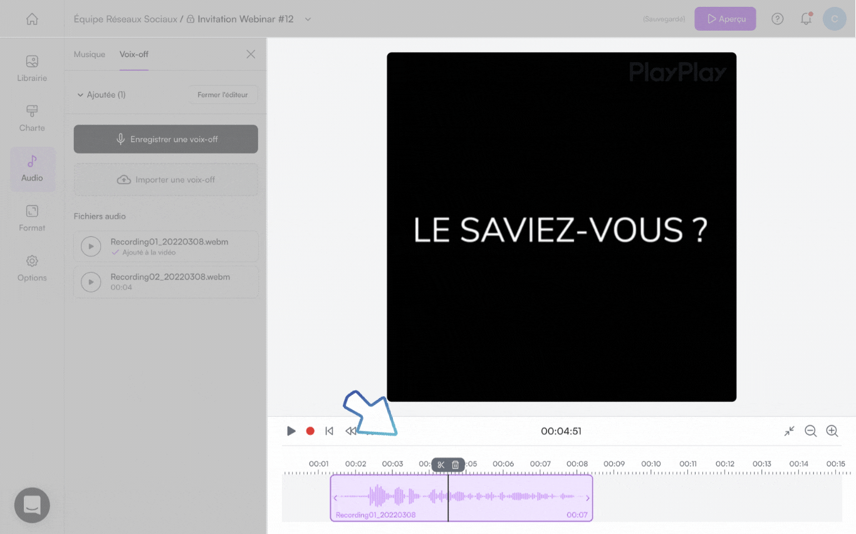Click the 00:04:51 timecode display
Image resolution: width=856 pixels, height=534 pixels.
[x=561, y=431]
